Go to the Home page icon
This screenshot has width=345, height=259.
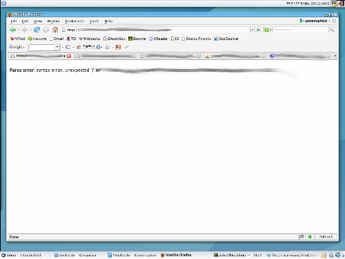(x=55, y=30)
